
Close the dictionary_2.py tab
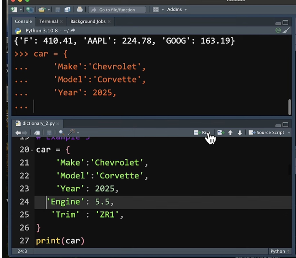point(58,124)
